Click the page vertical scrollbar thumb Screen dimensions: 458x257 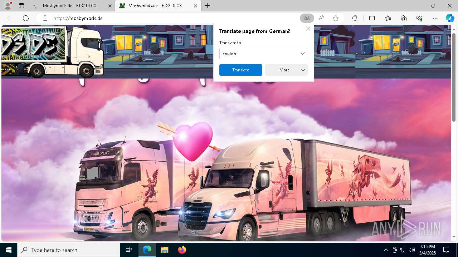click(x=454, y=77)
